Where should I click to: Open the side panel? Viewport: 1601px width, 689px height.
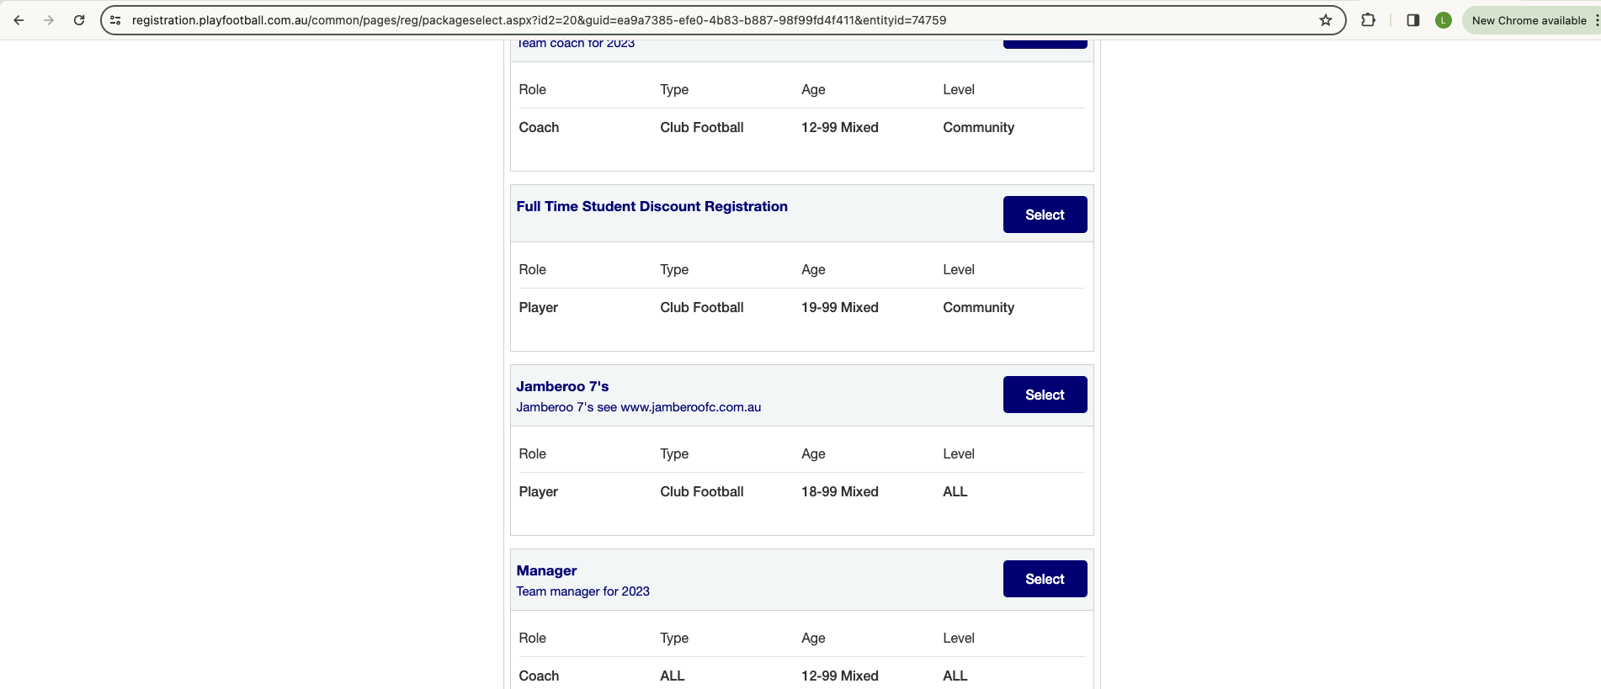(x=1414, y=19)
